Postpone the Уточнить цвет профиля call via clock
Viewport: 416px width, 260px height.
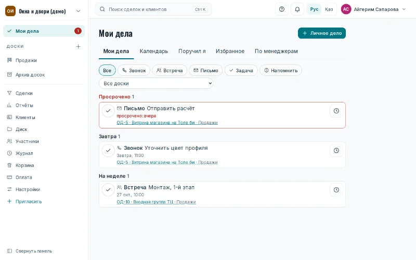[336, 150]
